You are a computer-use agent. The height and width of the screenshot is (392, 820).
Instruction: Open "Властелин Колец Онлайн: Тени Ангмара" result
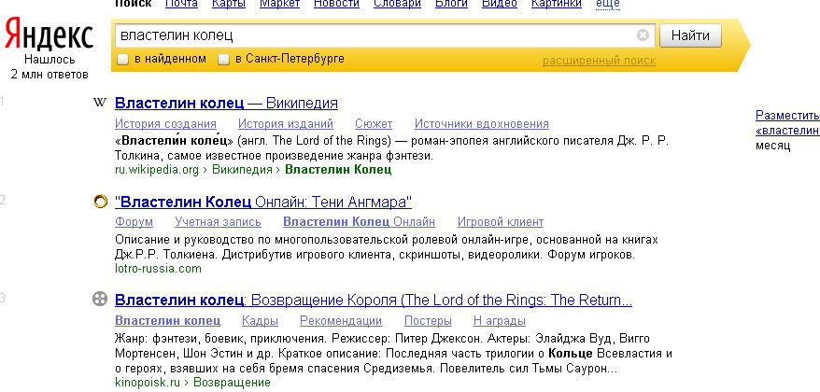coord(262,202)
